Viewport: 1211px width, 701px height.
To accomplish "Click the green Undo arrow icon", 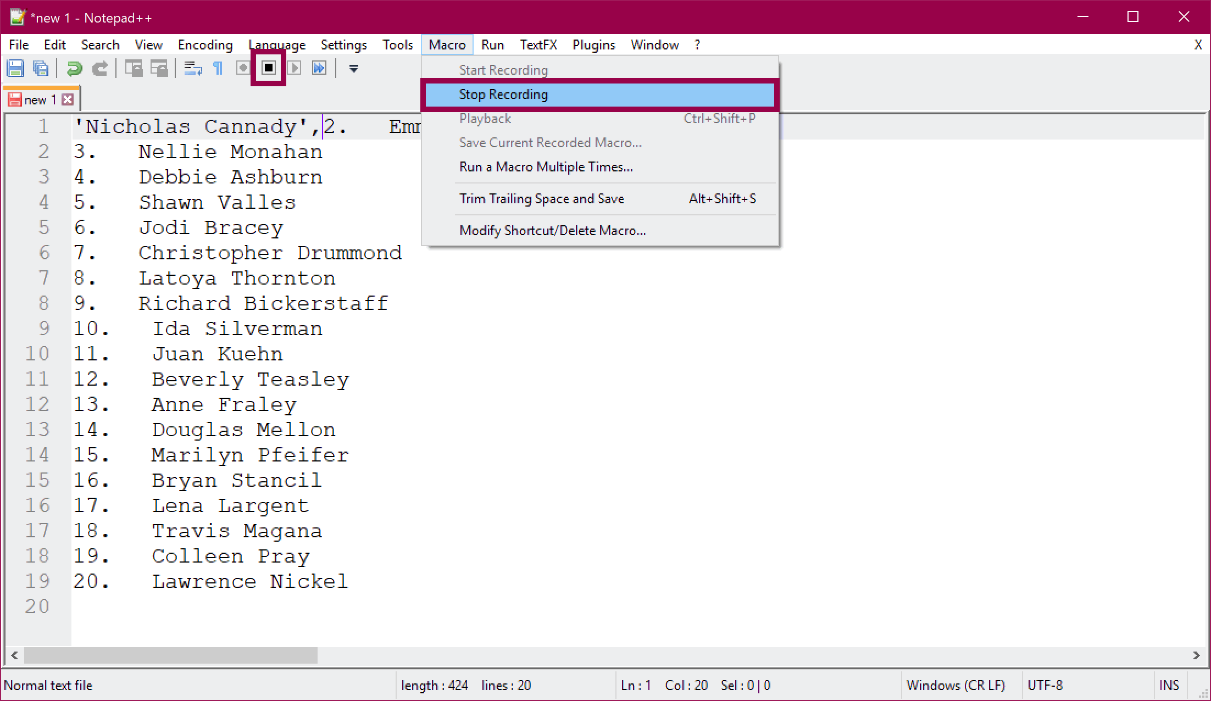I will 74,68.
